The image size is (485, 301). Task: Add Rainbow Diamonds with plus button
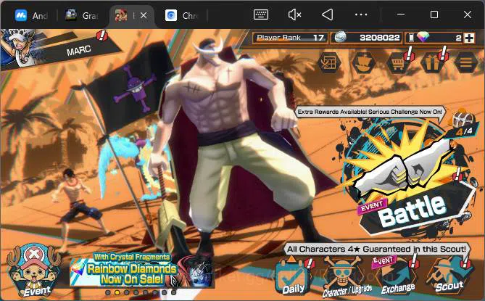469,38
